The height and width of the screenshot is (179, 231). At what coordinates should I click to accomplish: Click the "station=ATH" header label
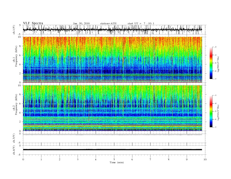click(x=108, y=23)
